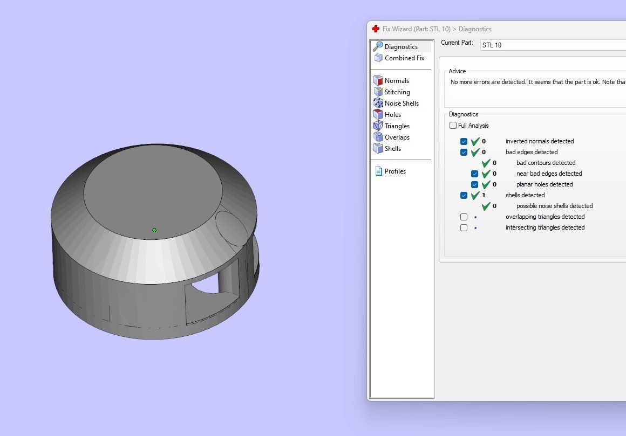The width and height of the screenshot is (626, 436).
Task: Click the Combined Fix cube icon
Action: (378, 58)
